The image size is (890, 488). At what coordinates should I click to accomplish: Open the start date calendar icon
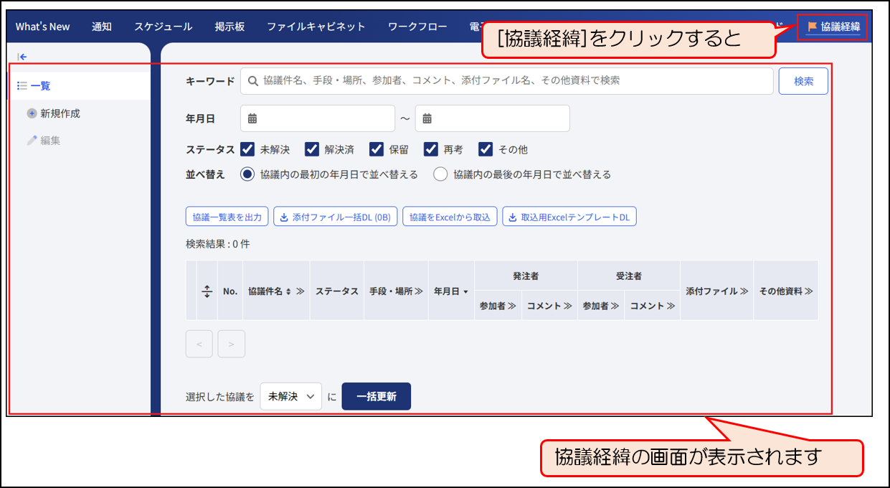[252, 118]
